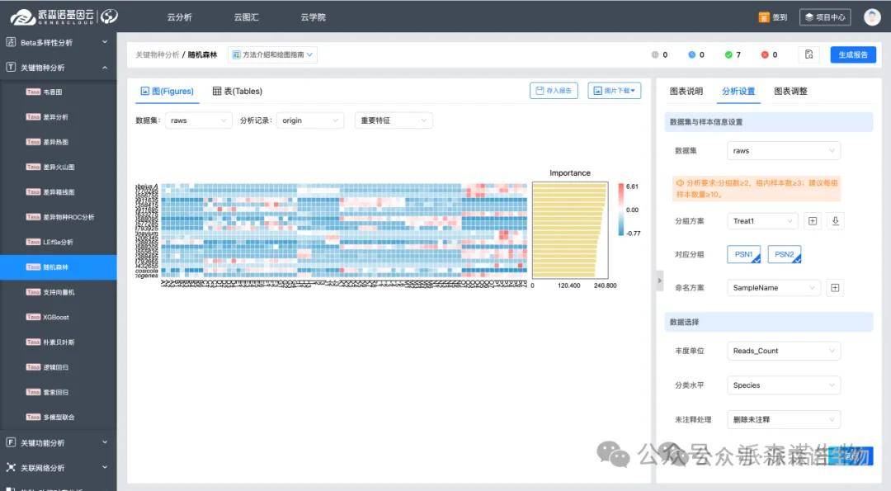Viewport: 891px width, 491px height.
Task: Click the red failed status counter icon
Action: pos(765,55)
